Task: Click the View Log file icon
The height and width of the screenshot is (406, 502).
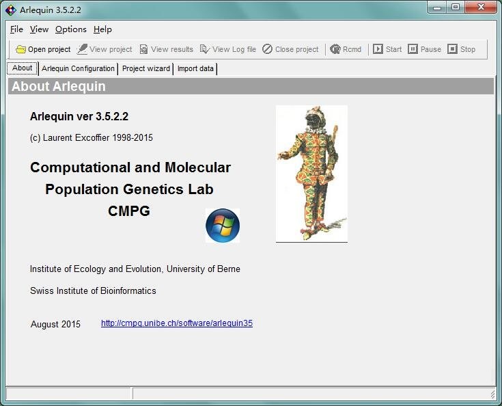Action: (x=205, y=49)
